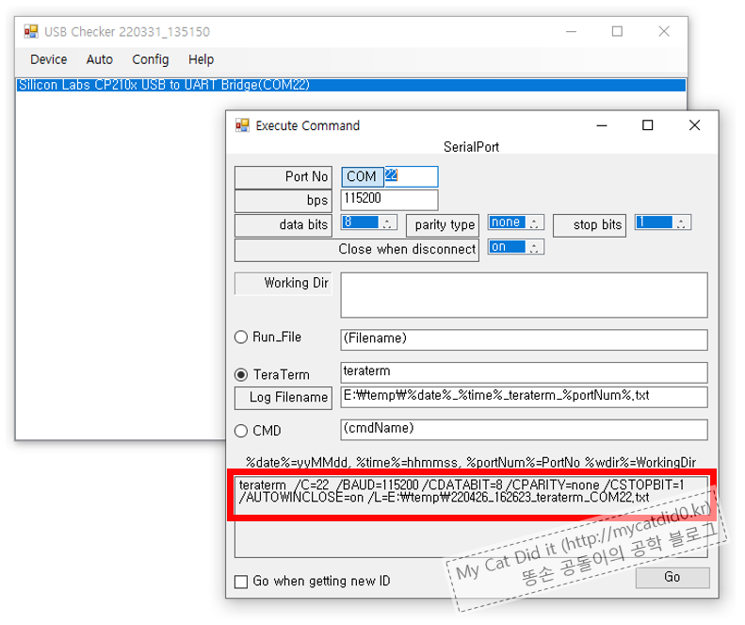This screenshot has height=625, width=745.
Task: Select the CMD radio button
Action: click(241, 431)
